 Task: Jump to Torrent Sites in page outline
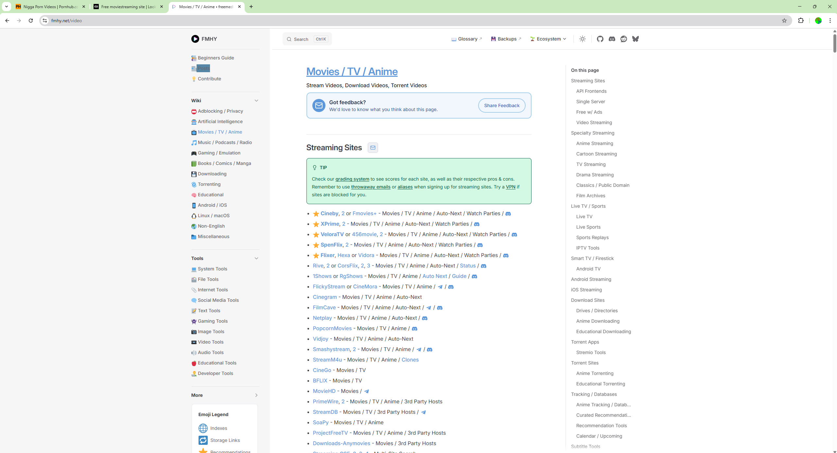(584, 363)
